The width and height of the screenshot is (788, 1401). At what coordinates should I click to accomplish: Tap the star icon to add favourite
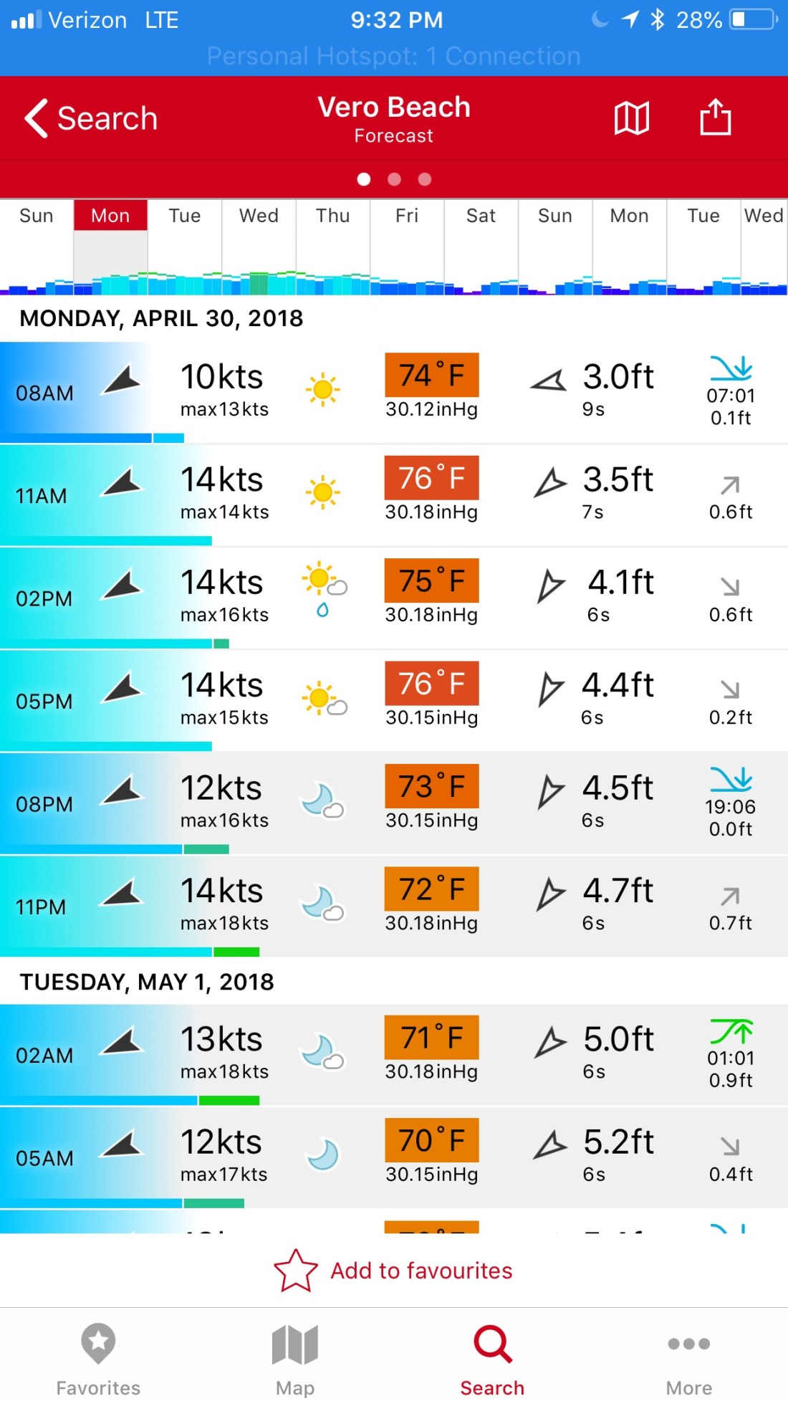point(295,1270)
